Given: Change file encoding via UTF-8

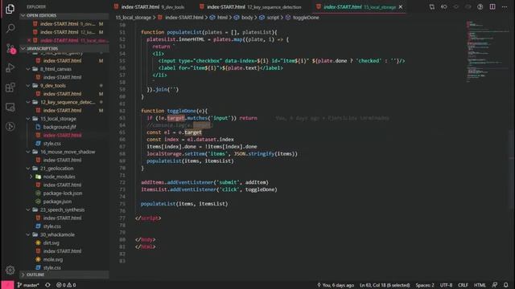Looking at the screenshot, I should click(446, 285).
